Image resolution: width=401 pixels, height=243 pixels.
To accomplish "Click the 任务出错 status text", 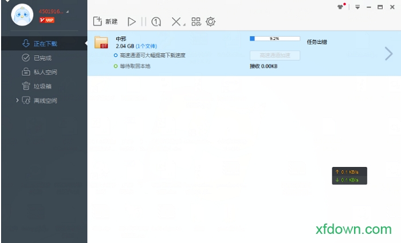I will 317,42.
